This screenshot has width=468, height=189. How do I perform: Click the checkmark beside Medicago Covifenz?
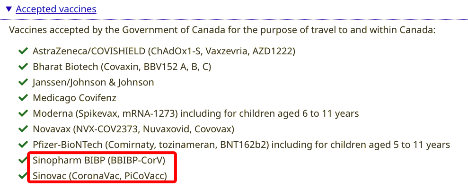click(x=22, y=98)
